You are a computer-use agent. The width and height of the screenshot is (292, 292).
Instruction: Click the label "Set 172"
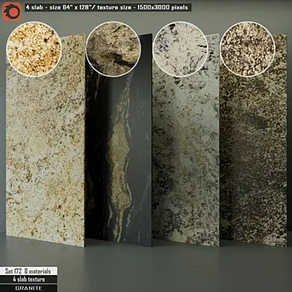[13, 271]
